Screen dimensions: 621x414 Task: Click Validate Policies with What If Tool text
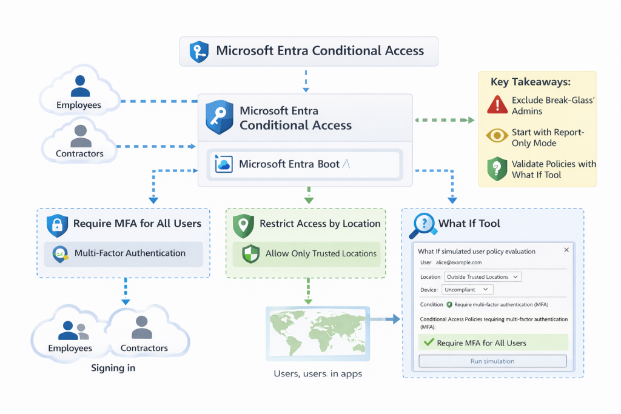click(554, 169)
